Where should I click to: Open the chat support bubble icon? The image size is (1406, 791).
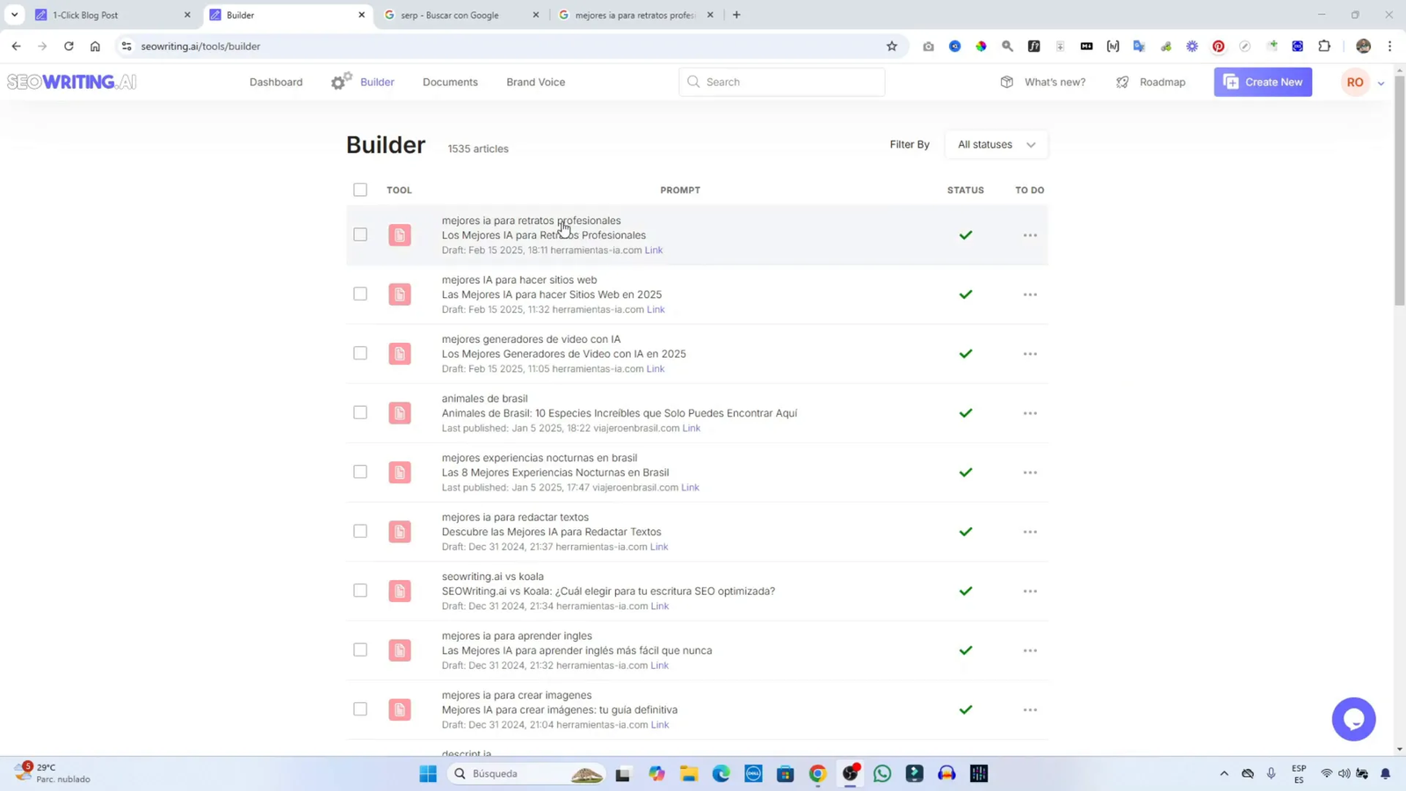click(1353, 719)
